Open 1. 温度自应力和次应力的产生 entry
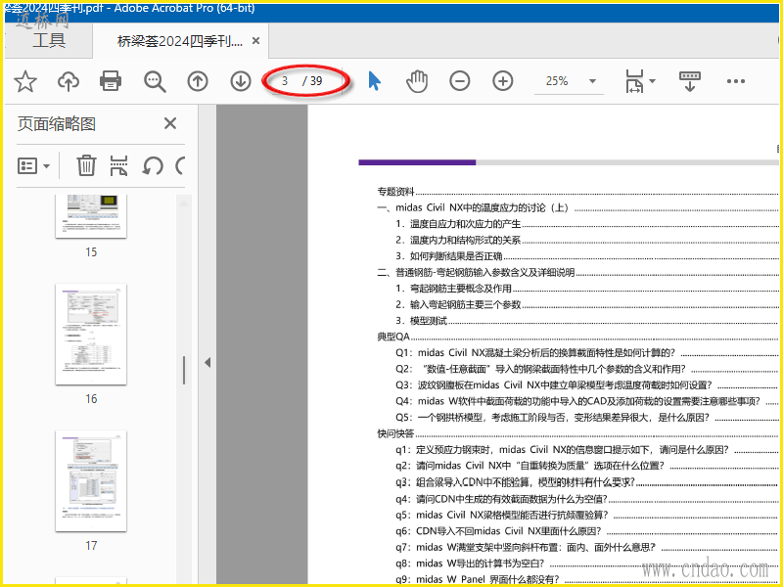 click(458, 224)
